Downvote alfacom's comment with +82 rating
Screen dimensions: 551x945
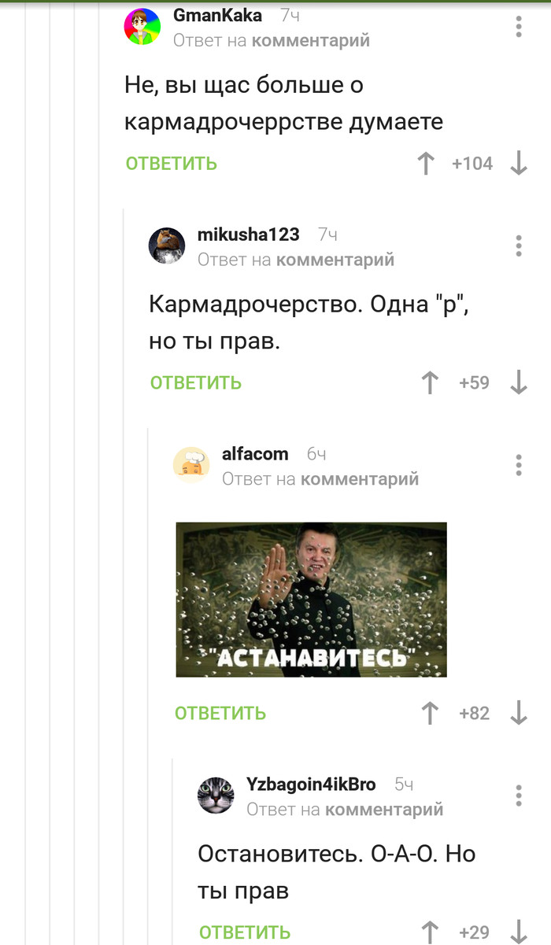519,714
